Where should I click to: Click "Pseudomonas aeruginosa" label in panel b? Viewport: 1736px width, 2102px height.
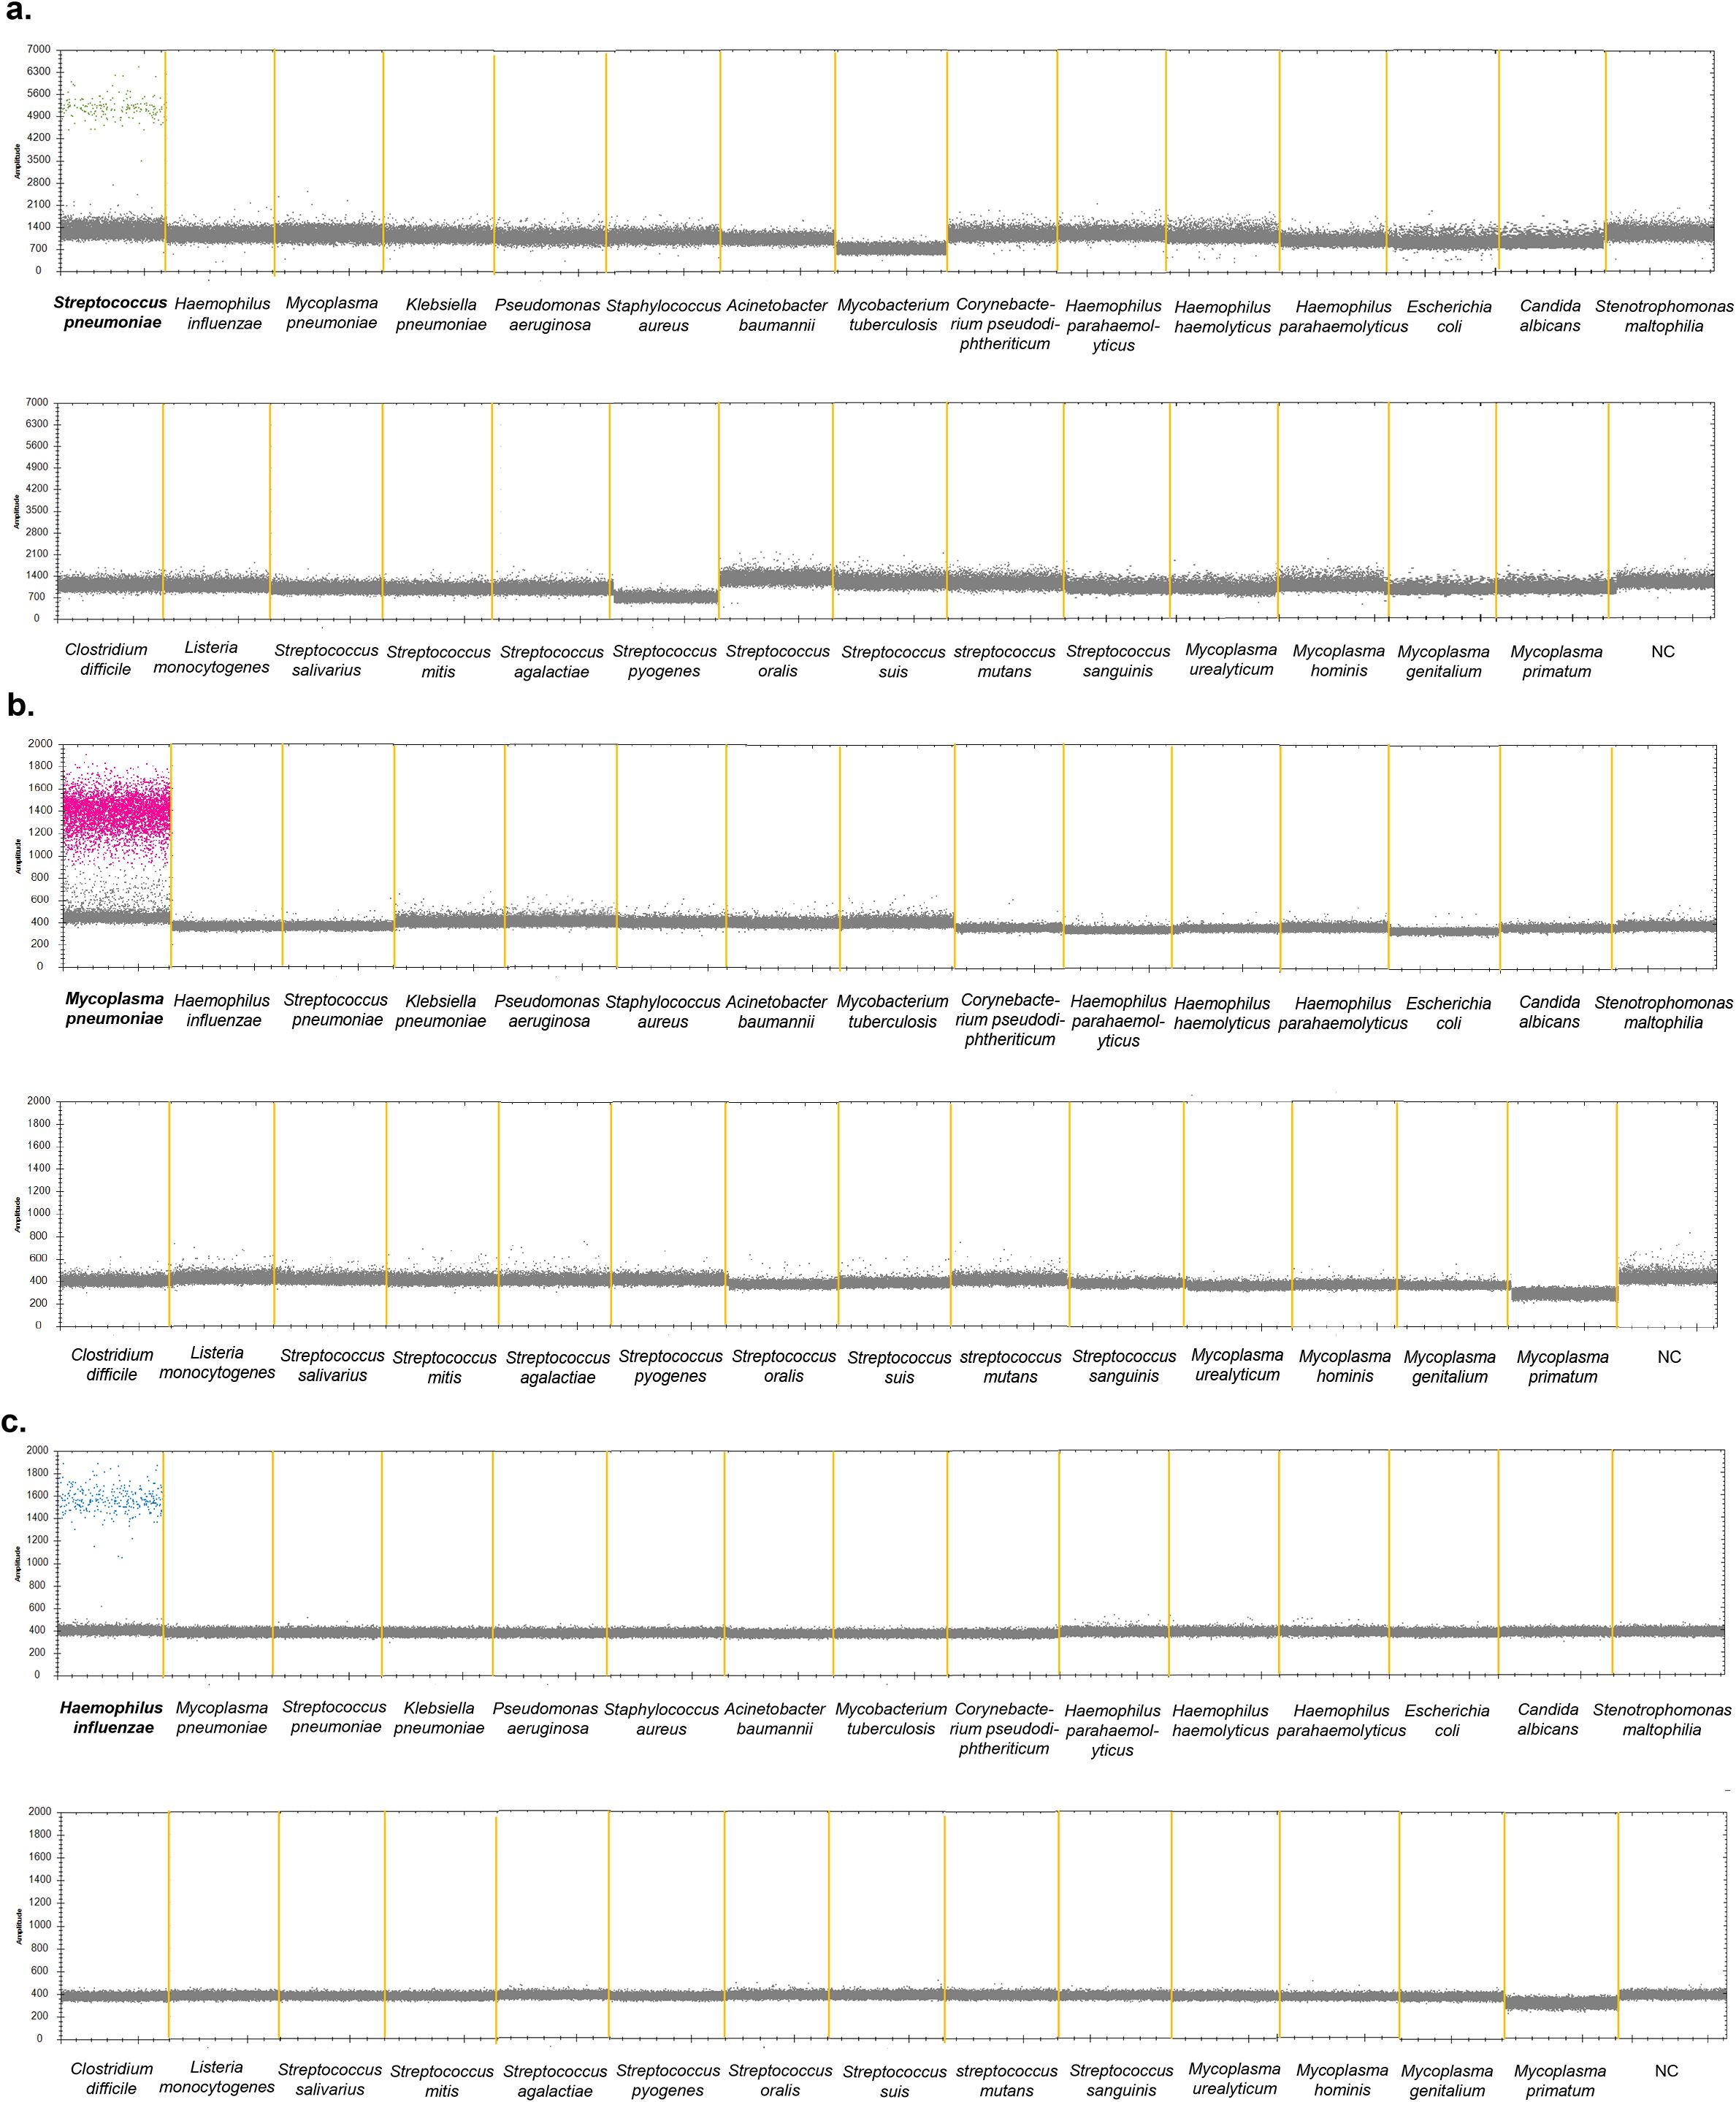[547, 1011]
